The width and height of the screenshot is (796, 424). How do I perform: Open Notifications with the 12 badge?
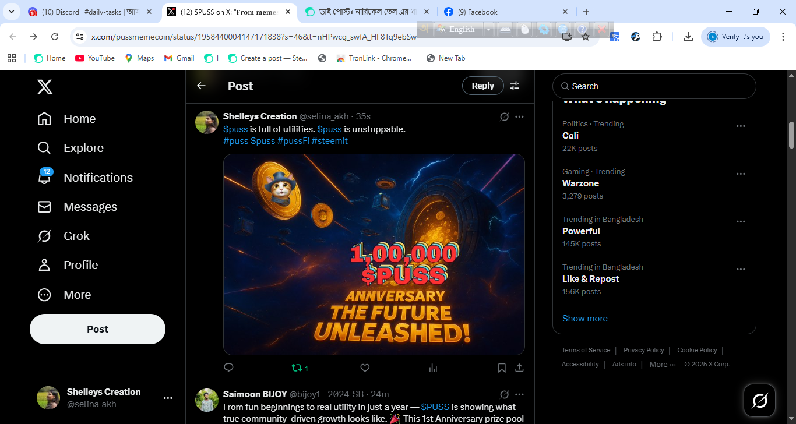click(85, 178)
